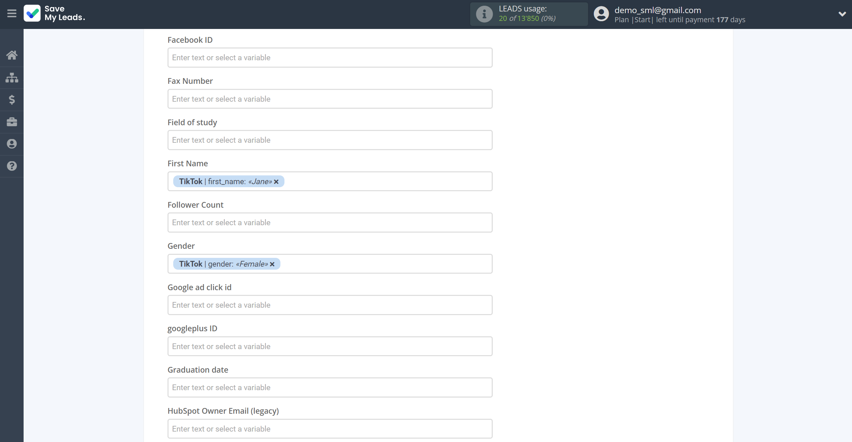Click demo_sml@gmail.com account email

tap(658, 10)
